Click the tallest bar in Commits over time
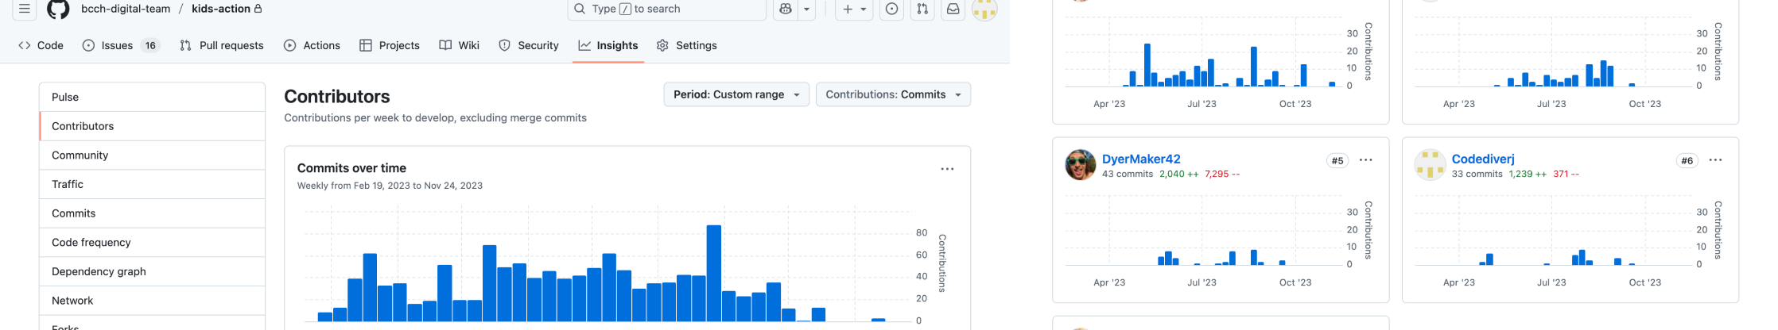 coord(713,273)
